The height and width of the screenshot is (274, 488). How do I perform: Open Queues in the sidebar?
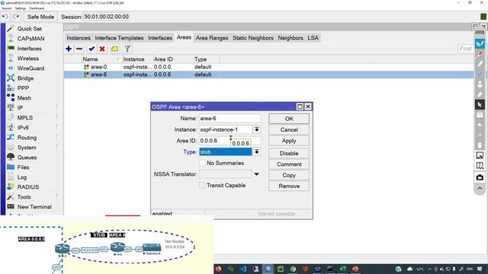[27, 158]
